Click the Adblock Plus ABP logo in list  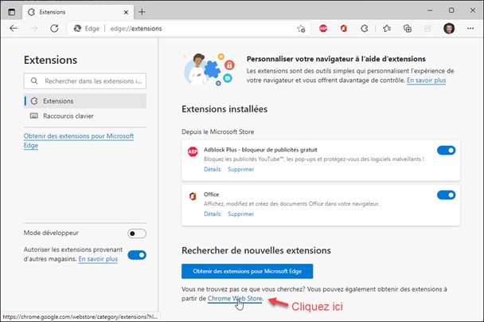pyautogui.click(x=193, y=151)
